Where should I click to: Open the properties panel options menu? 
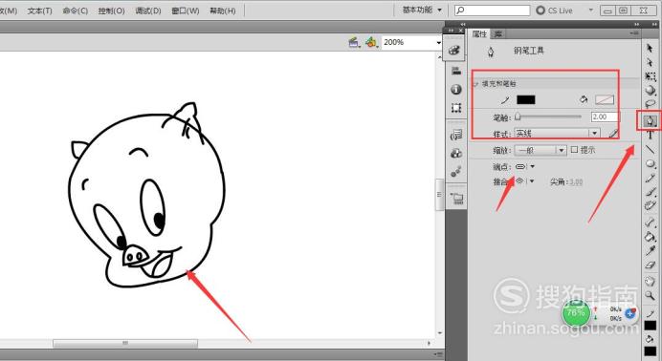[634, 33]
